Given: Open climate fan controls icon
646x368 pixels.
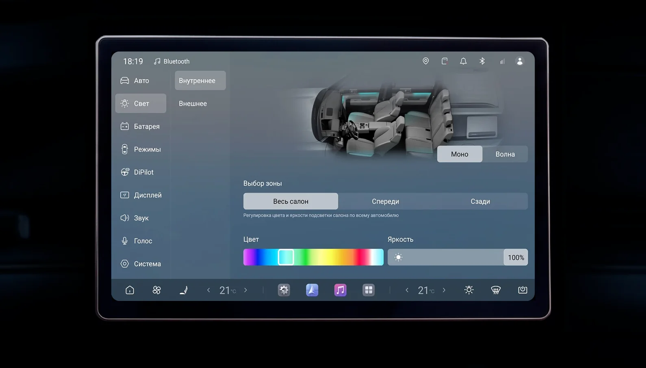Looking at the screenshot, I should pos(156,290).
